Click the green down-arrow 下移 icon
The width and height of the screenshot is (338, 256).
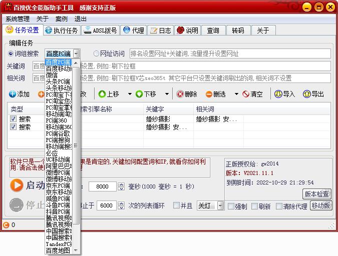[x=139, y=94]
